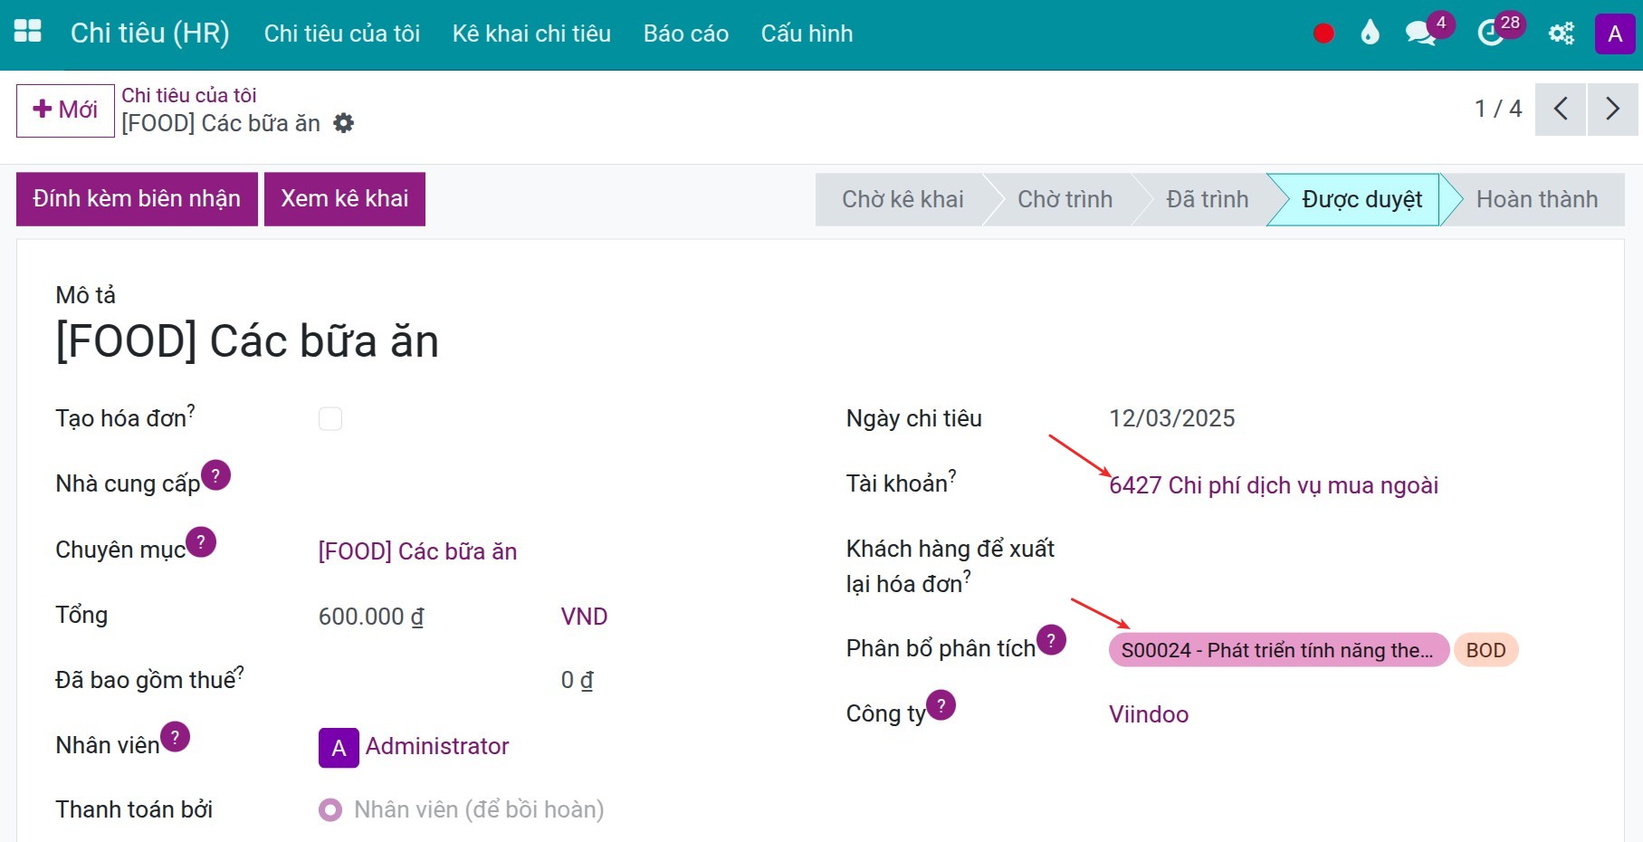Open the user avatar menu
Screen dimensions: 1643x842
[x=1615, y=34]
